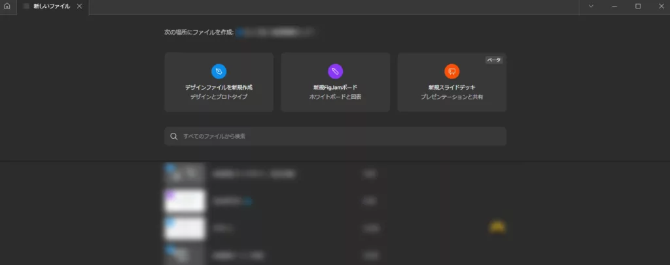Click the デザインとプロトタイプ subtitle text
This screenshot has height=265, width=670.
(219, 97)
